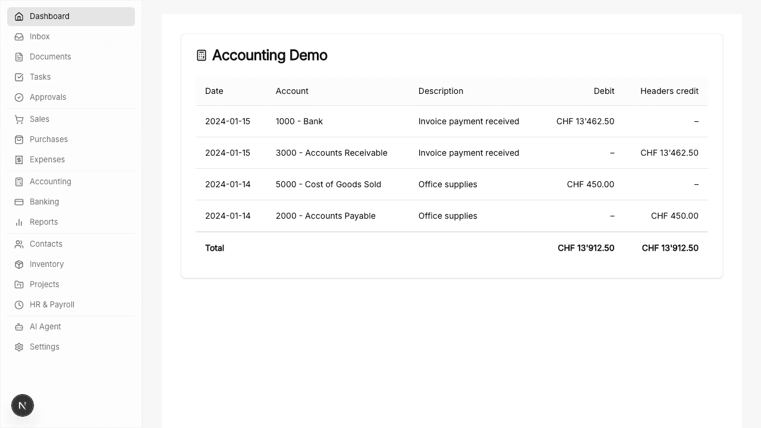
Task: Click the Banking card icon
Action: pos(19,202)
